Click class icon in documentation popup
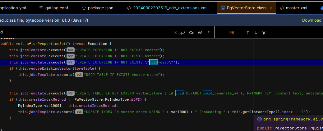The width and height of the screenshot is (323, 131). pos(260,119)
